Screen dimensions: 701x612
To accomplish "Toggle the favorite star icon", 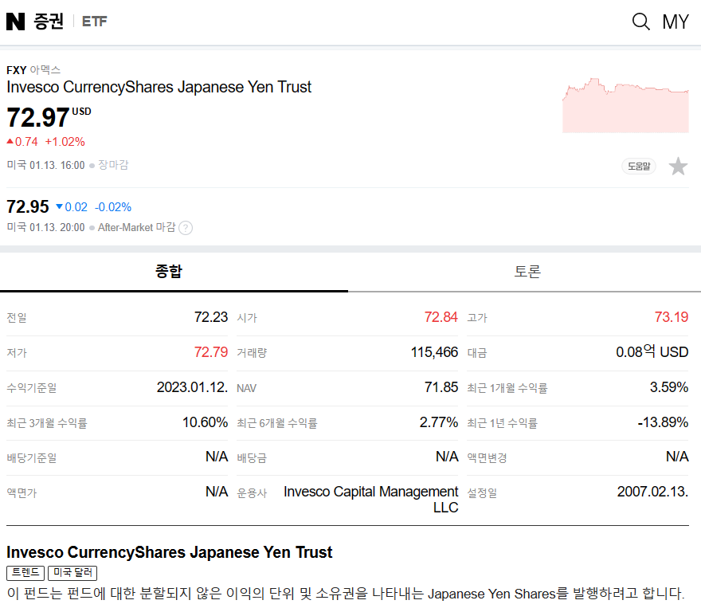I will 678,167.
